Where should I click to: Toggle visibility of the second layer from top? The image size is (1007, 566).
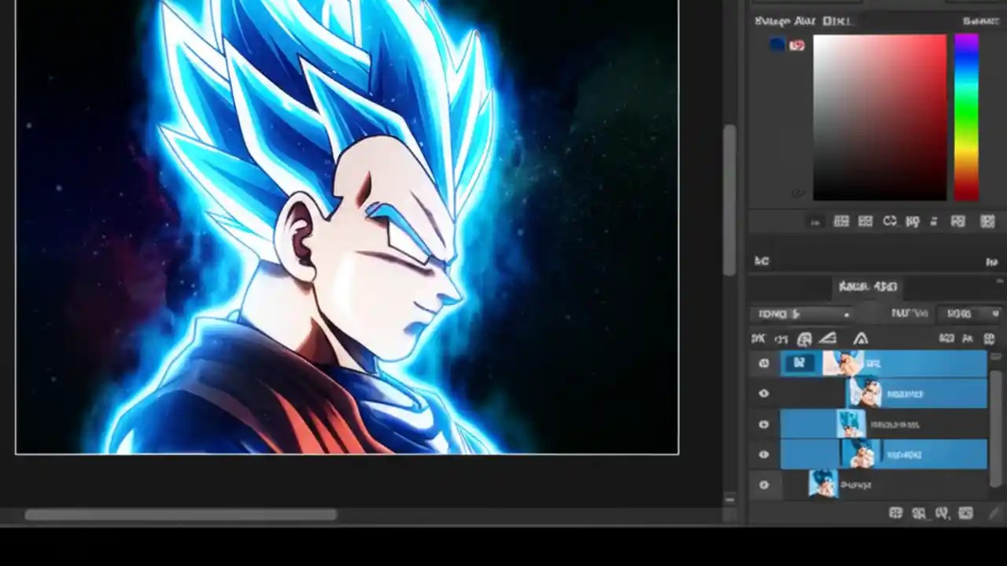pos(762,394)
